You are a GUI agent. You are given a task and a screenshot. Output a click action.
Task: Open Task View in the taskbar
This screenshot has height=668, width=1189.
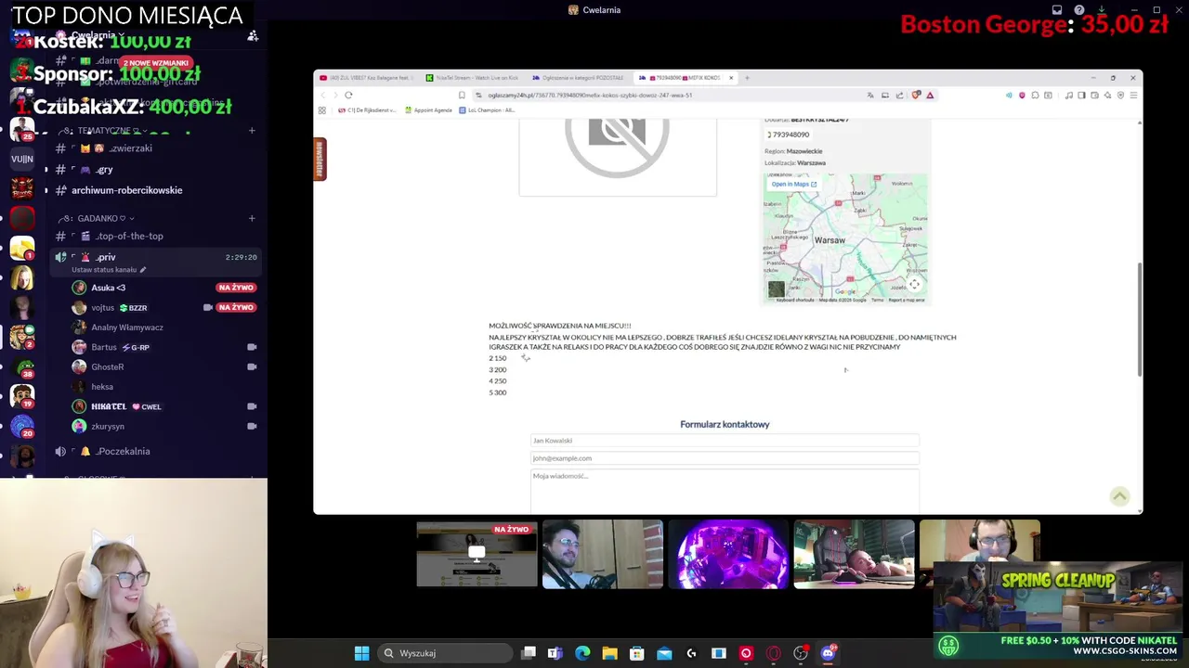pyautogui.click(x=528, y=653)
